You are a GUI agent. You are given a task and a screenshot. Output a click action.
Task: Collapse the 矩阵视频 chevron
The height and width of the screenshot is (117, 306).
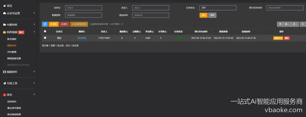click(x=34, y=32)
